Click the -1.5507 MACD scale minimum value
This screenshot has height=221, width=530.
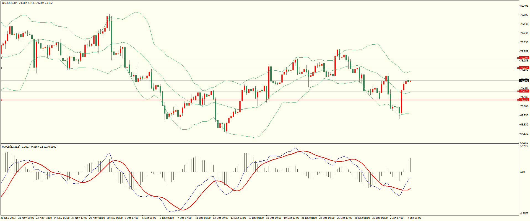[524, 214]
